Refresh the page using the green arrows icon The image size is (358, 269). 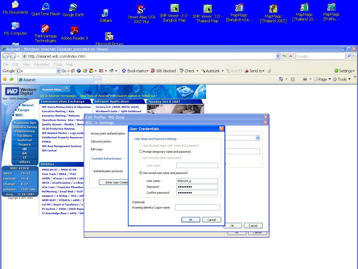[x=284, y=56]
